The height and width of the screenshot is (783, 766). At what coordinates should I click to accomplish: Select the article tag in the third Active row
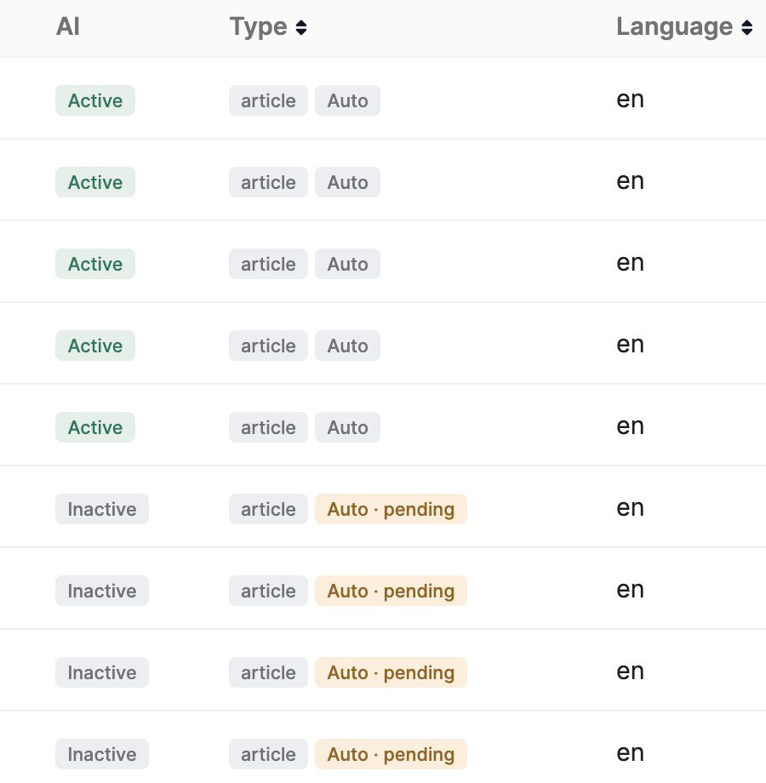tap(268, 264)
